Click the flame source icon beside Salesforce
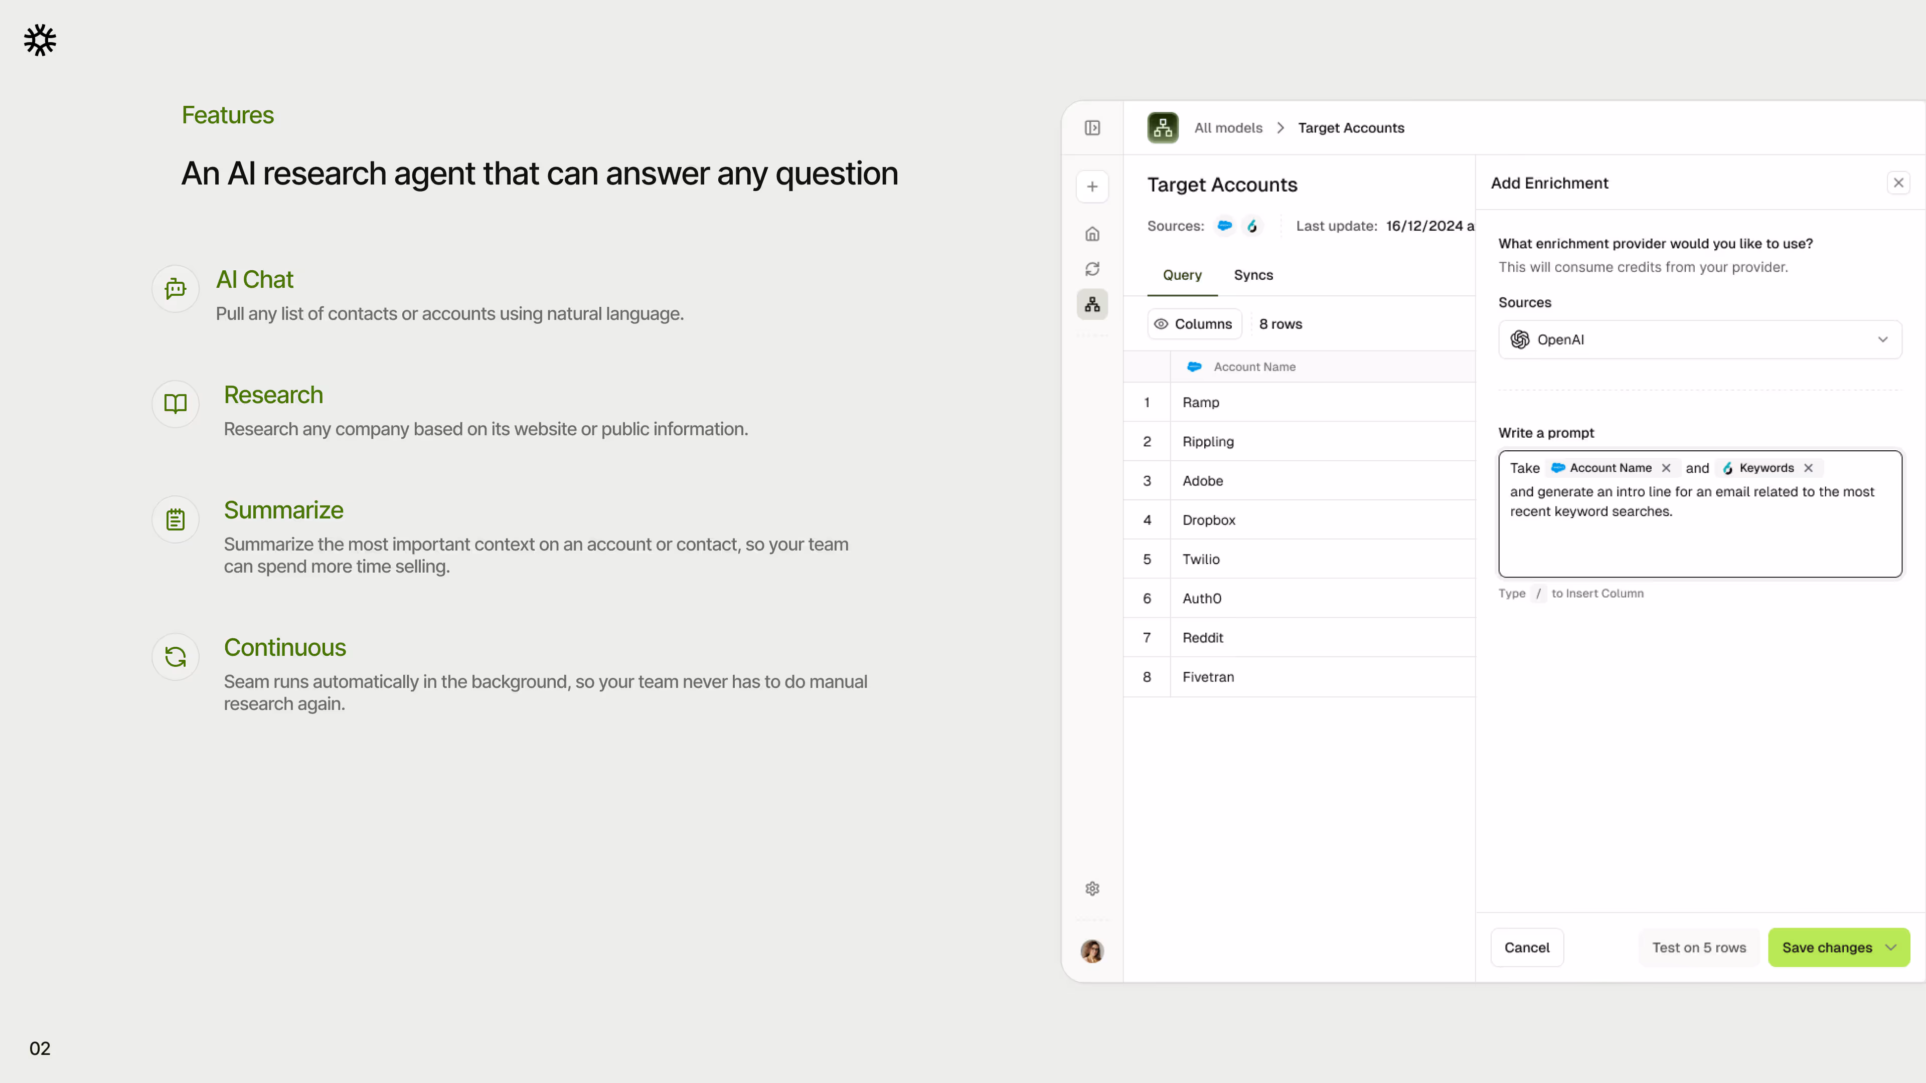 1252,226
